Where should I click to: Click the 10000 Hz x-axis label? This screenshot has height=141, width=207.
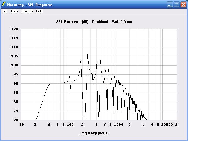(x=167, y=125)
